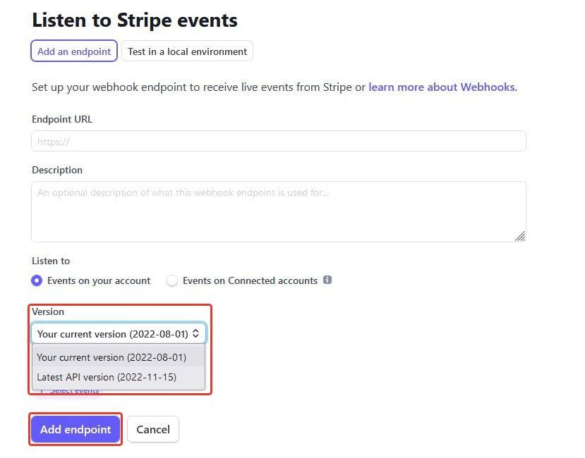
Task: Click the Listen to Stripe events heading
Action: click(x=135, y=20)
